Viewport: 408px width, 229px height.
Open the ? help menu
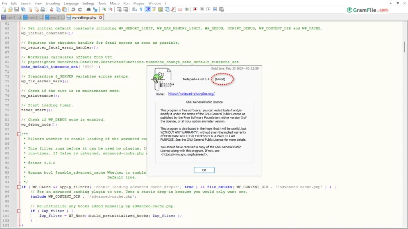(x=165, y=3)
